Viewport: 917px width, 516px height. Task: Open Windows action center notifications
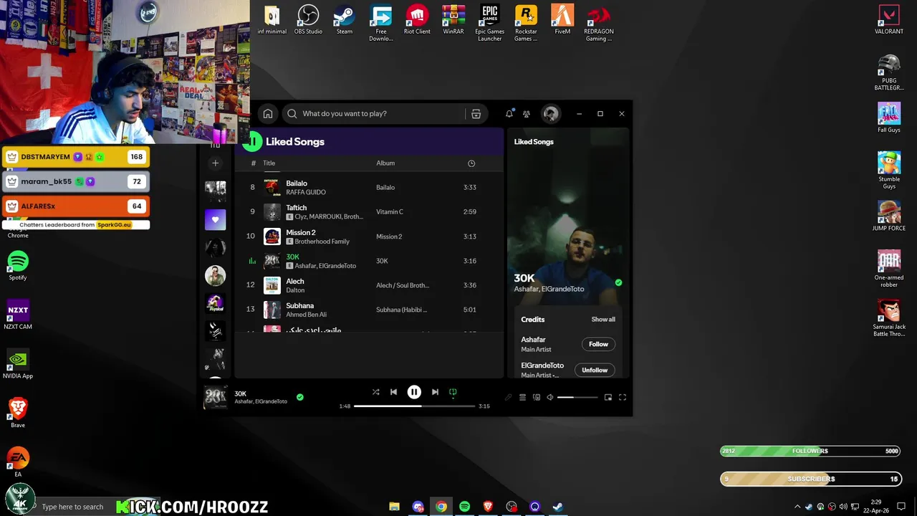[x=902, y=507]
